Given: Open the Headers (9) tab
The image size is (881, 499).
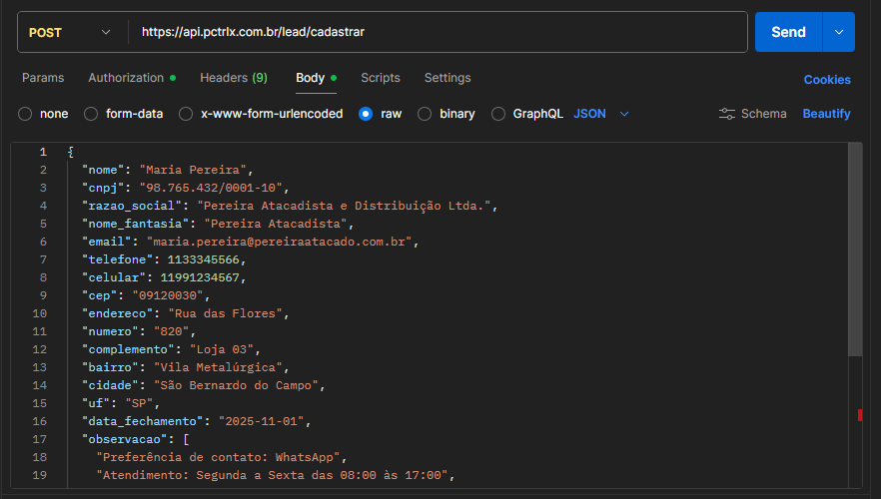Looking at the screenshot, I should (x=234, y=78).
